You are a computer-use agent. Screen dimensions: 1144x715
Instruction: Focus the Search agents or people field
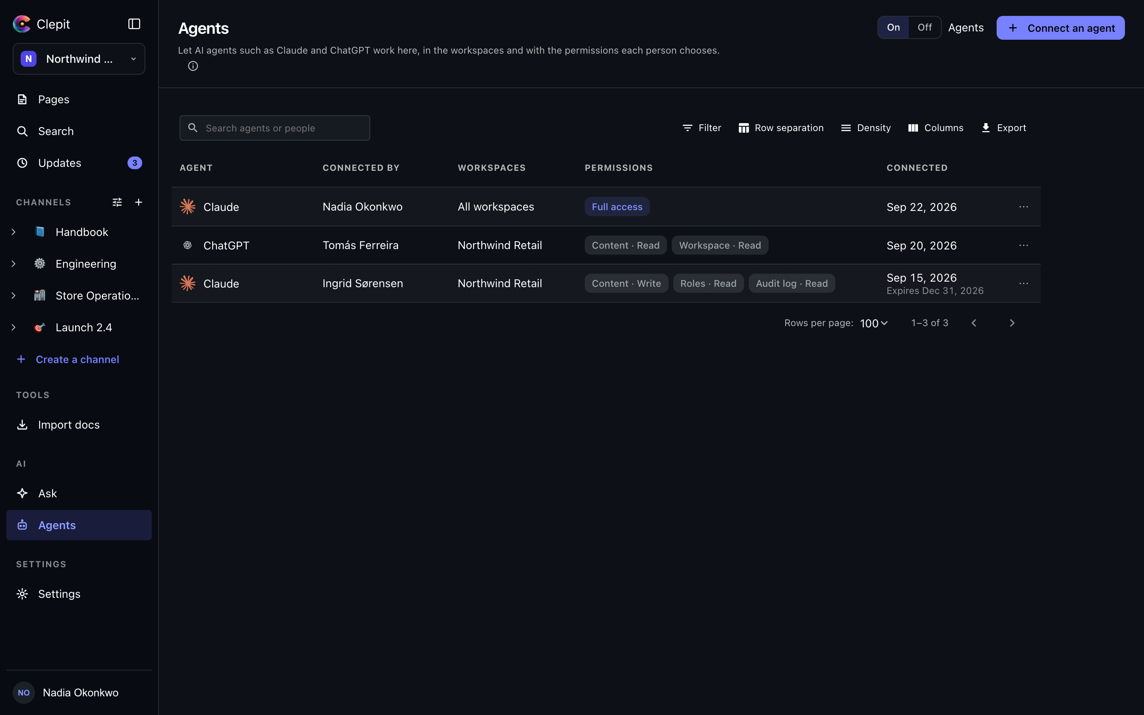pyautogui.click(x=274, y=128)
